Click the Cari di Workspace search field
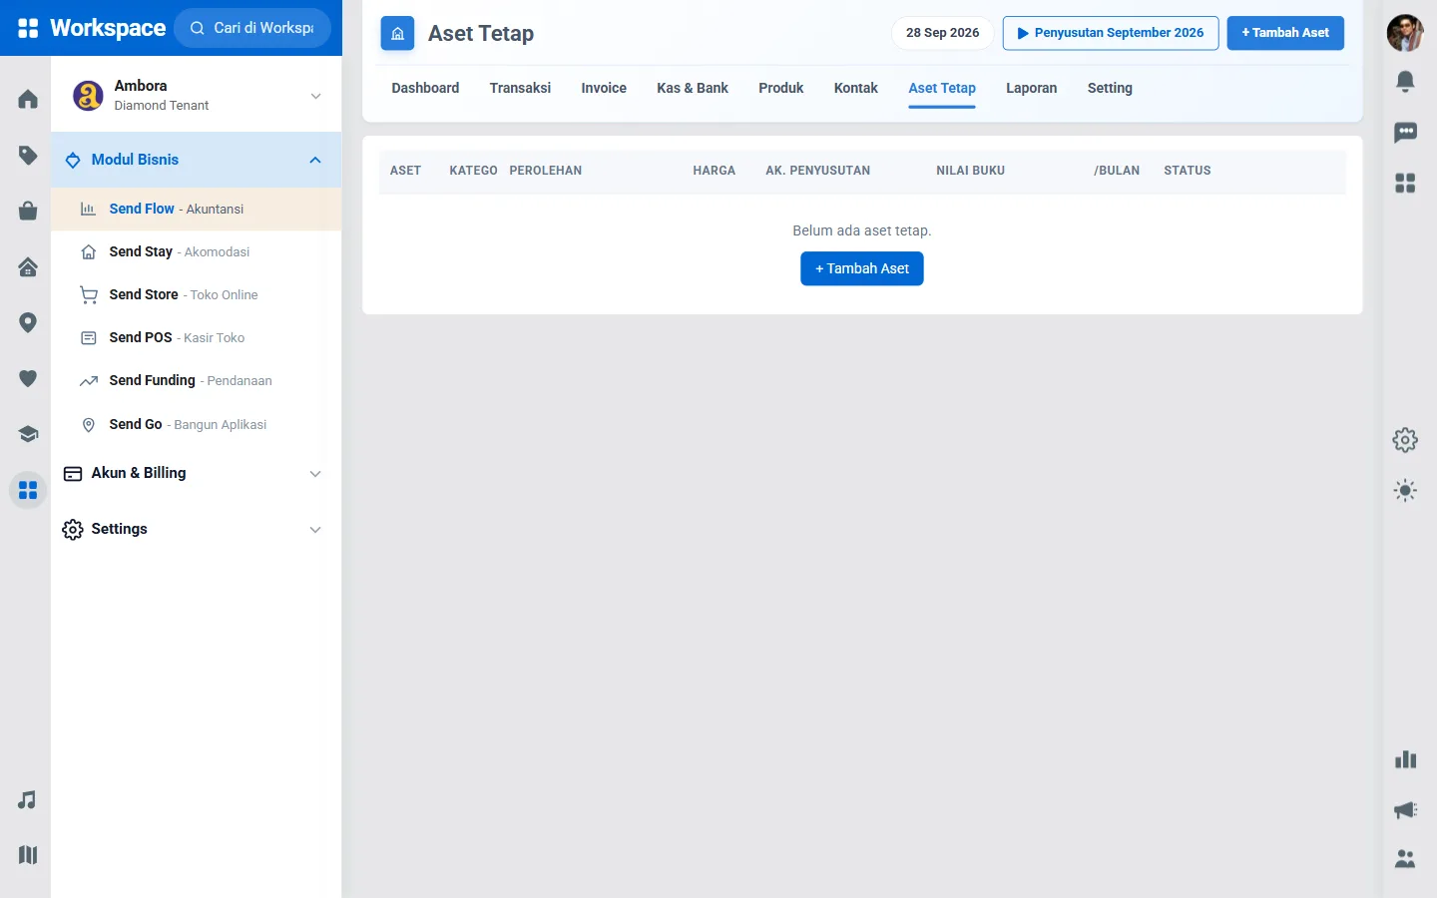Image resolution: width=1437 pixels, height=898 pixels. pyautogui.click(x=252, y=28)
